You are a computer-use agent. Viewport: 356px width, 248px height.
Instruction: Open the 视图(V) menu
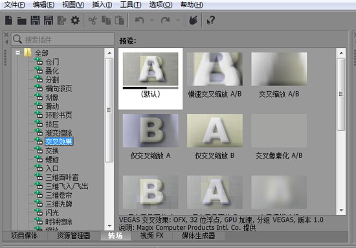(73, 5)
